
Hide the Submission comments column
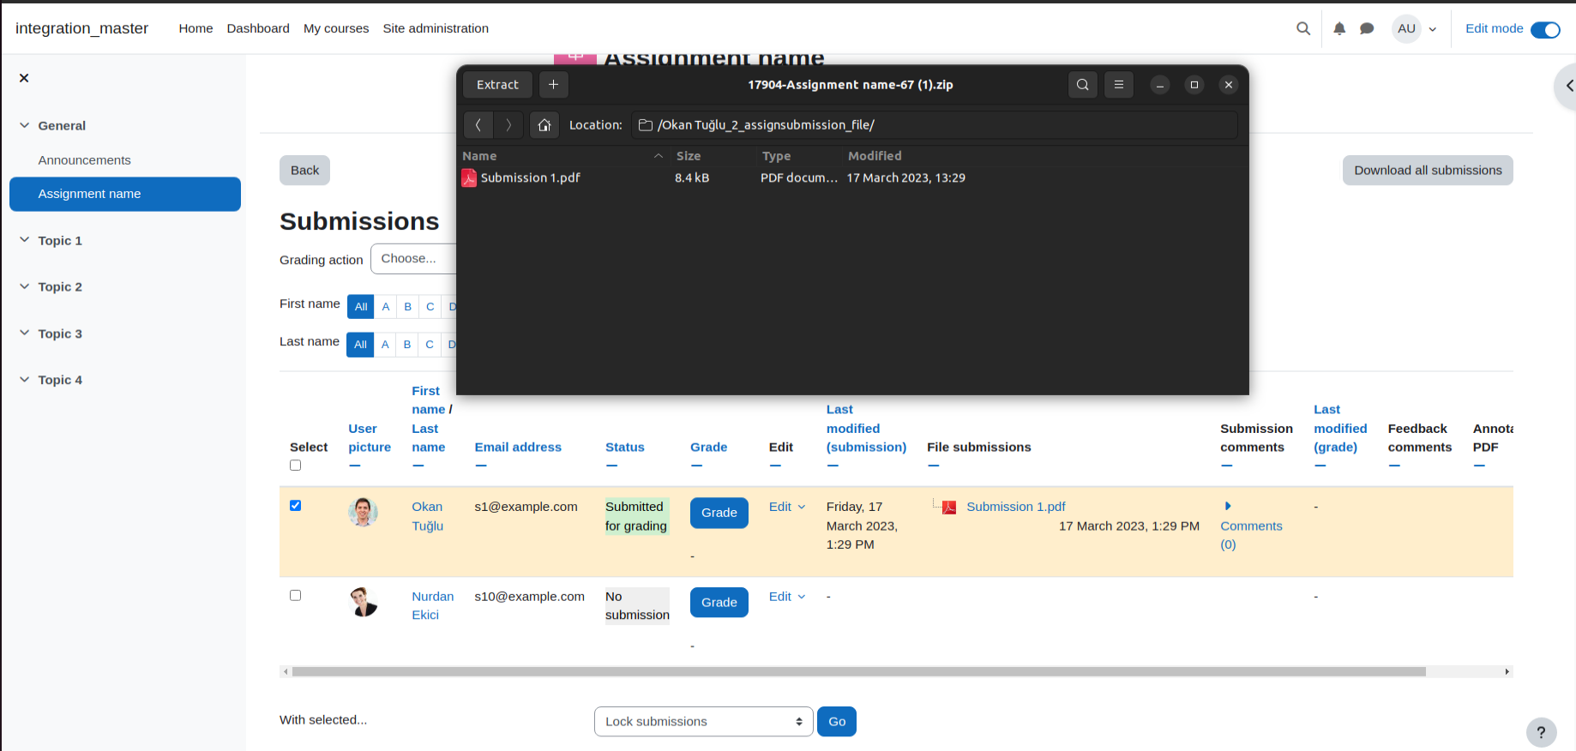click(1226, 466)
